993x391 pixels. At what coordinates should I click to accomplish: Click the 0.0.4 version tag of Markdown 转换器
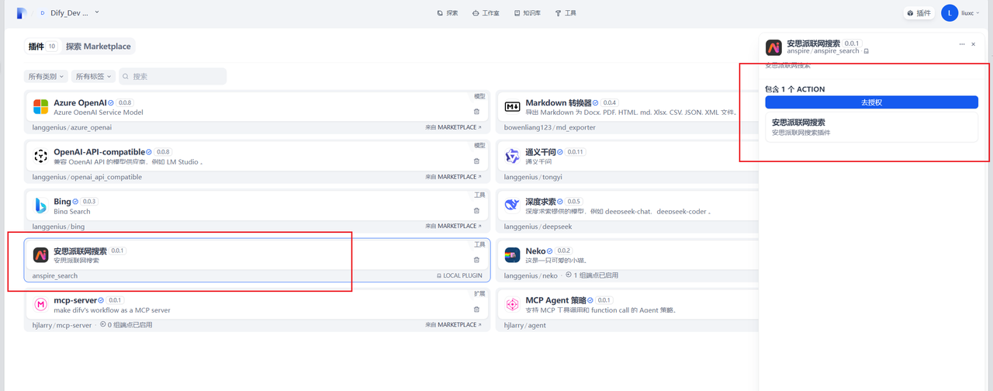point(610,102)
